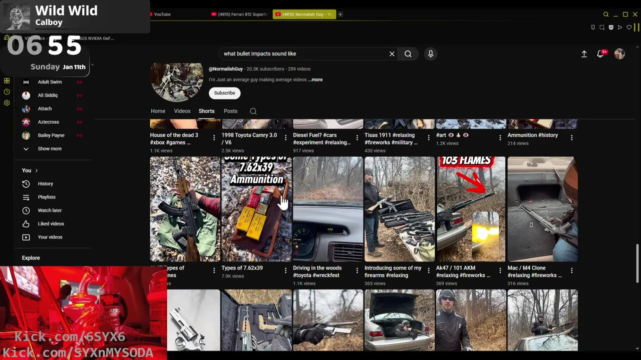Click the page vertical scrollbar thumb
Viewport: 641px width, 360px height.
point(637,263)
